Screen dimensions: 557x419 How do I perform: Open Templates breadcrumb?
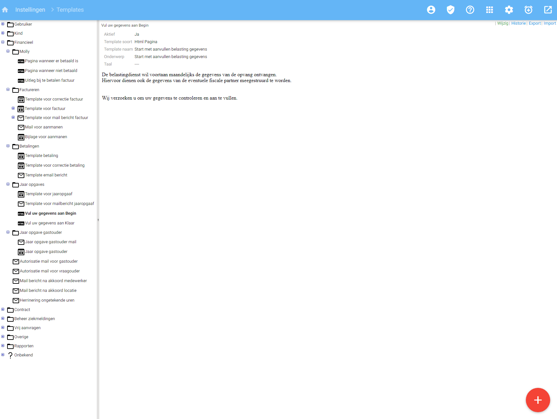coord(70,10)
